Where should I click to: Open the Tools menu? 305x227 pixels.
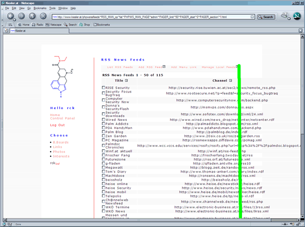pos(52,8)
